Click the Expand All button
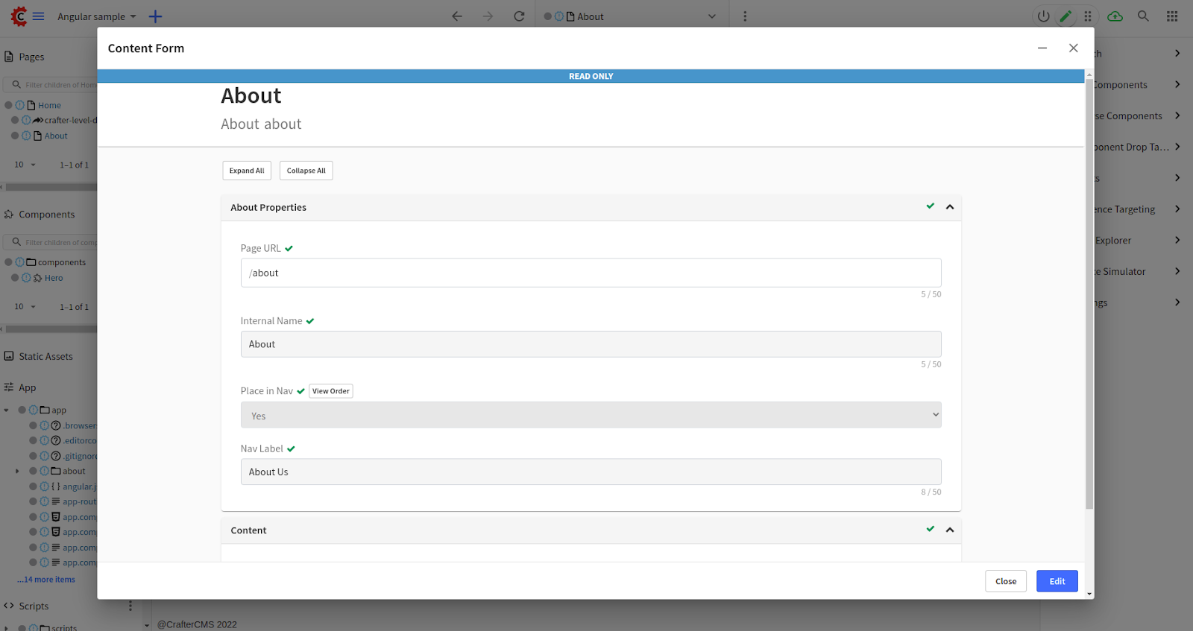Viewport: 1193px width, 631px height. (x=247, y=171)
